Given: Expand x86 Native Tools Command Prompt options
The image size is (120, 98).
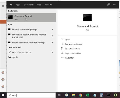Looking at the screenshot, I should click(x=52, y=36).
